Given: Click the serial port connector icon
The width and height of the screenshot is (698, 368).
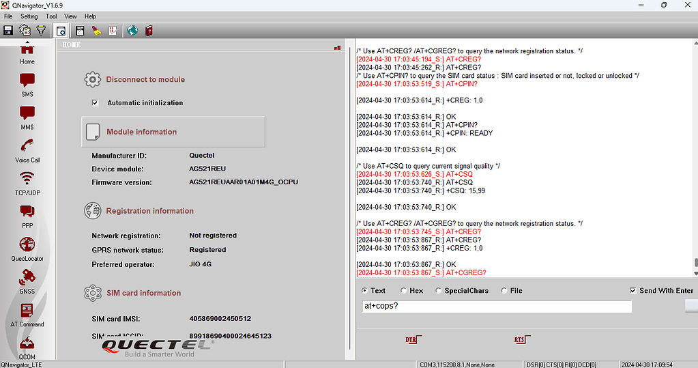Looking at the screenshot, I should (x=41, y=30).
